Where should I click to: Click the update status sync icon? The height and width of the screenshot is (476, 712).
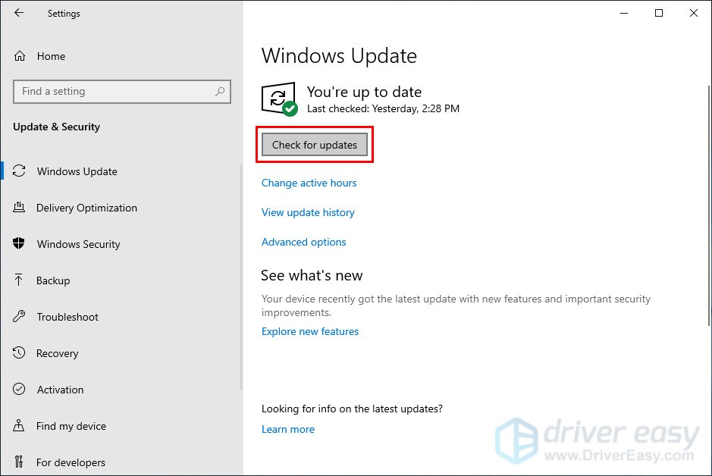click(x=278, y=99)
